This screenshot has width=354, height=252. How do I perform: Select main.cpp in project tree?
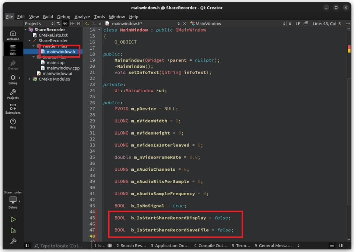[56, 63]
